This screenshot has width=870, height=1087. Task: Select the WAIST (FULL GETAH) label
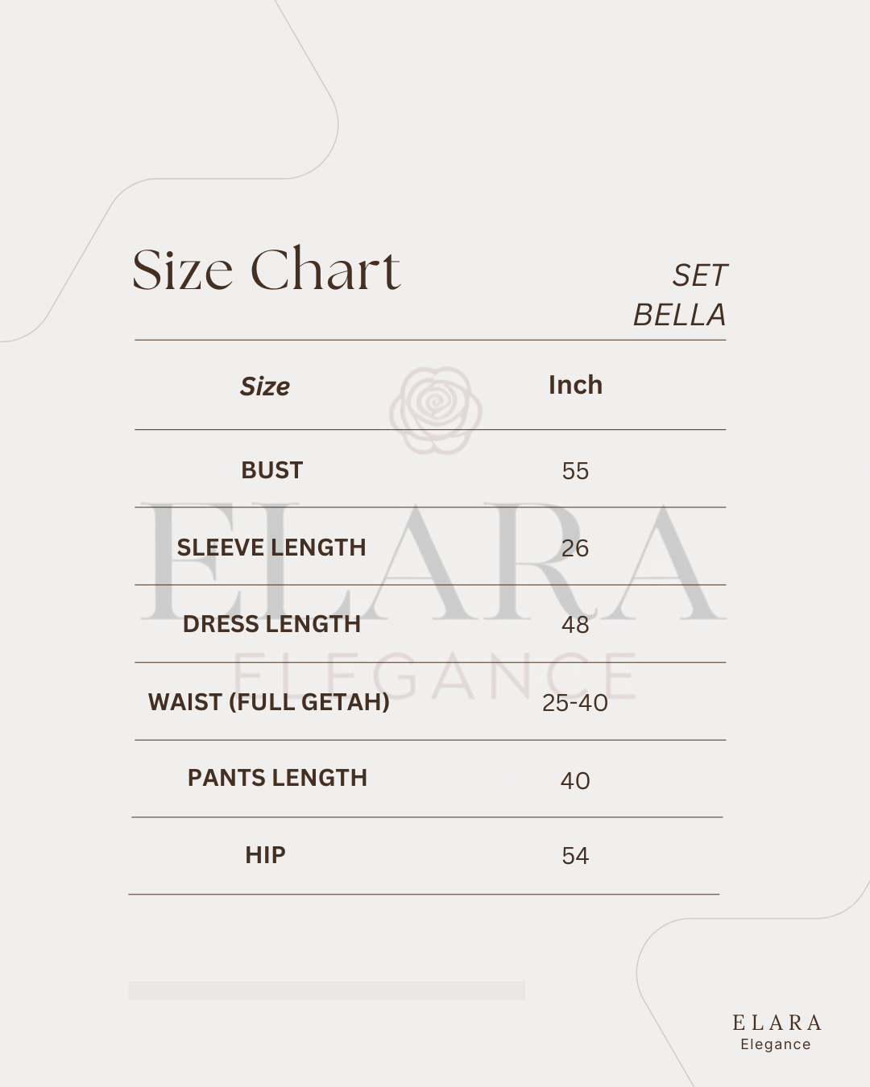(x=268, y=702)
